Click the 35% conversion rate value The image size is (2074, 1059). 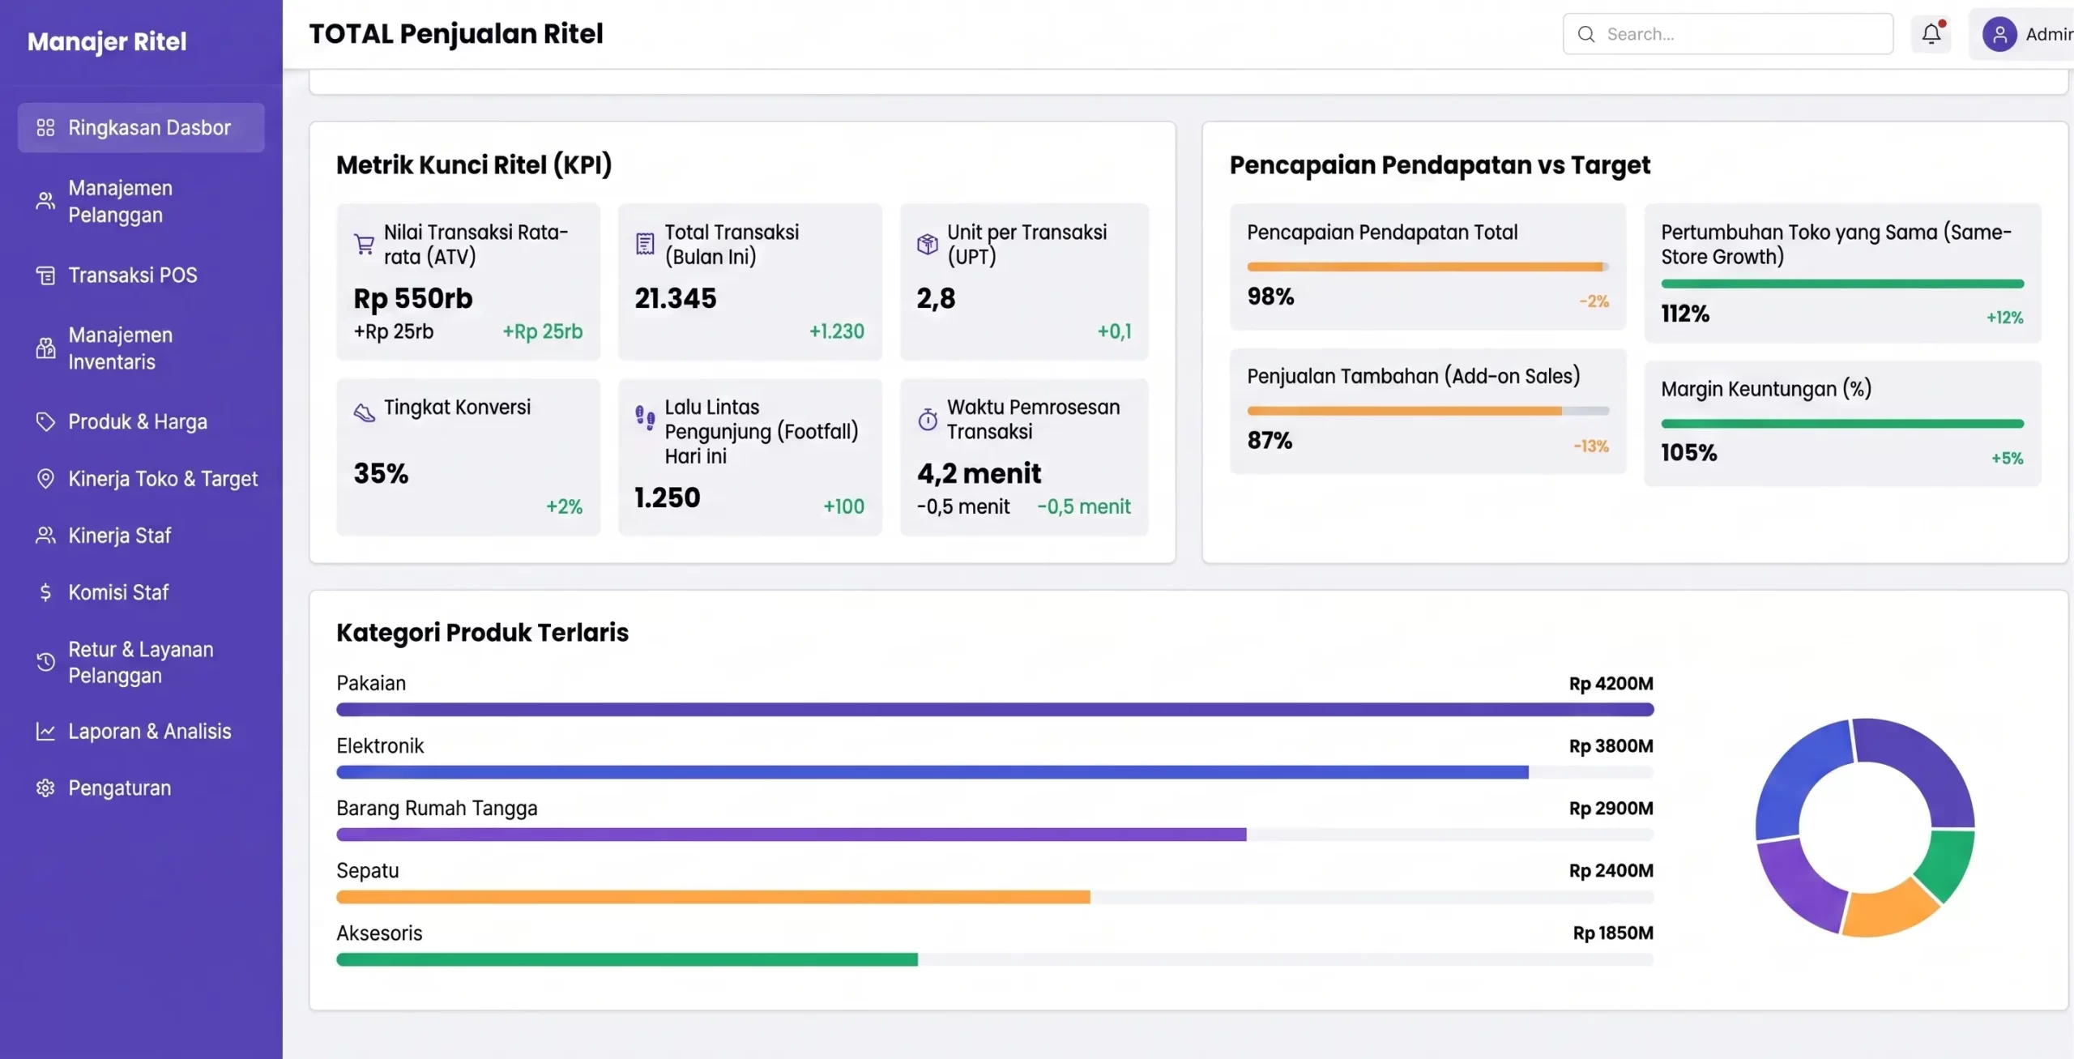381,473
